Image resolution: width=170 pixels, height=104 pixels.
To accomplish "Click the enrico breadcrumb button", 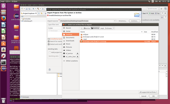I will tap(87, 28).
